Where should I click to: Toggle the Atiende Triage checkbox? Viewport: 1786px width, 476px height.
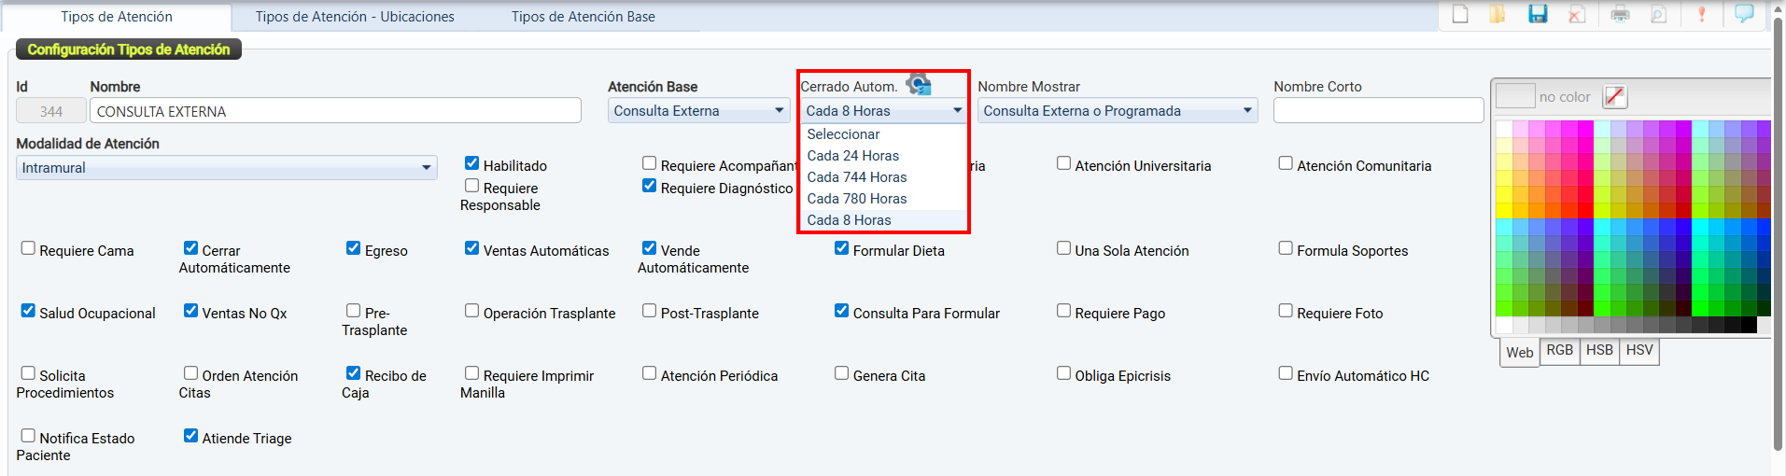click(x=191, y=436)
